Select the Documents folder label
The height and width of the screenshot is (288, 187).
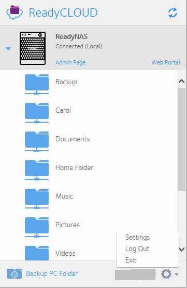click(73, 139)
